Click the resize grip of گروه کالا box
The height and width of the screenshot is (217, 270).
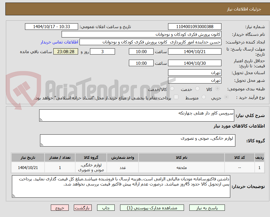[x=42, y=145]
